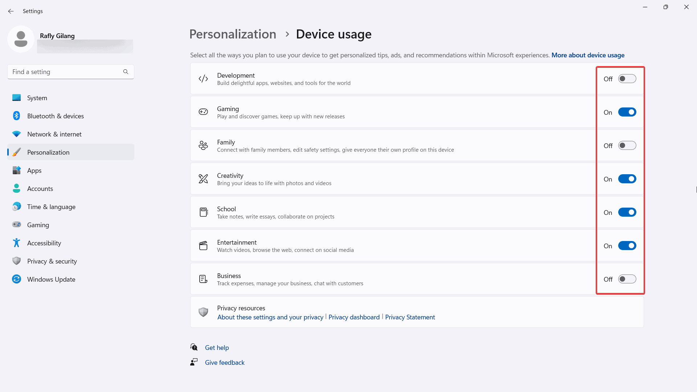Select Privacy & security settings
This screenshot has height=392, width=697.
coord(52,261)
